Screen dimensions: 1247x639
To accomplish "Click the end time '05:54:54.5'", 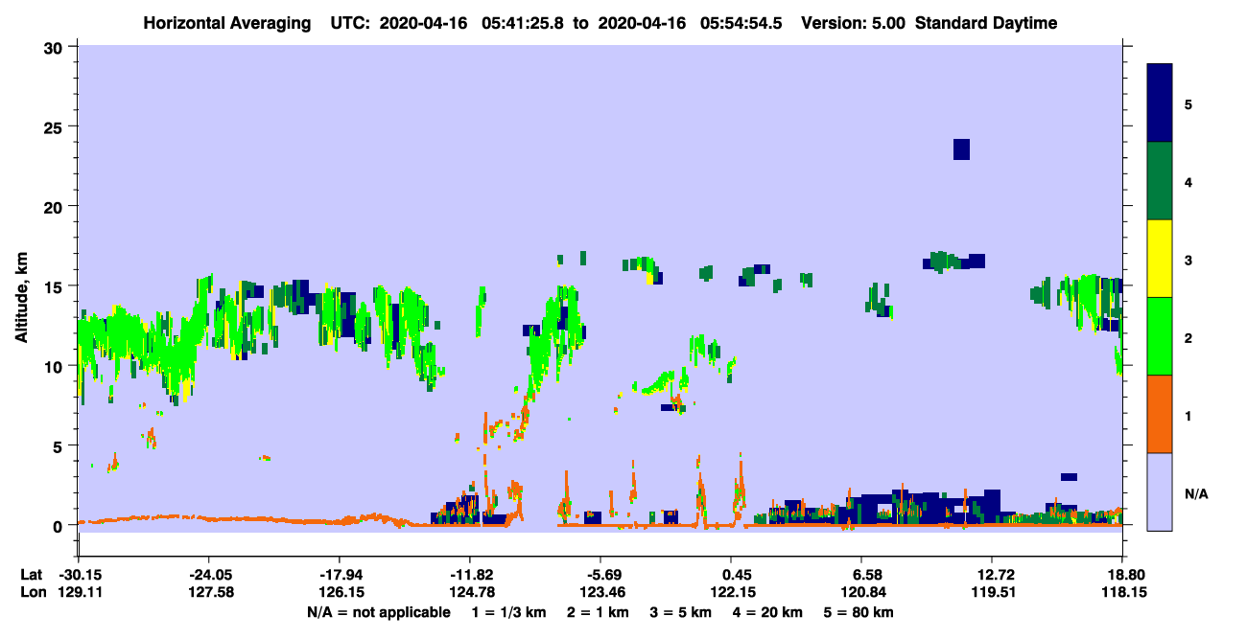I will [x=742, y=23].
